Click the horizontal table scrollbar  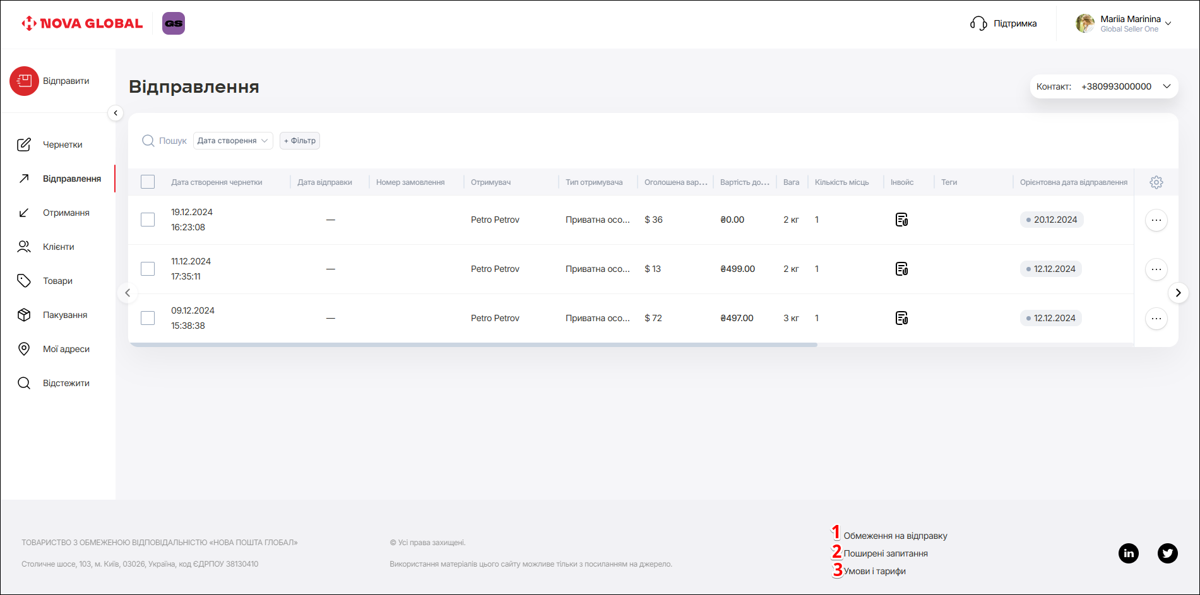(472, 345)
